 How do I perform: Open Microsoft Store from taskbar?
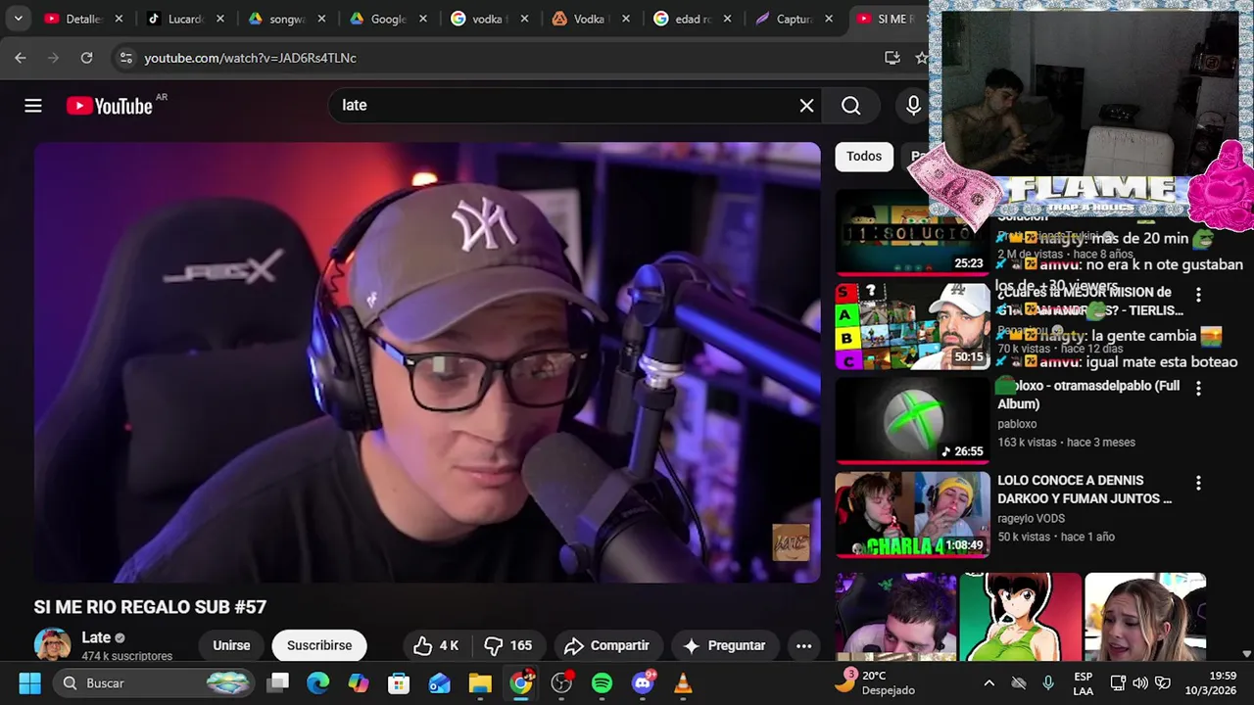pyautogui.click(x=399, y=683)
